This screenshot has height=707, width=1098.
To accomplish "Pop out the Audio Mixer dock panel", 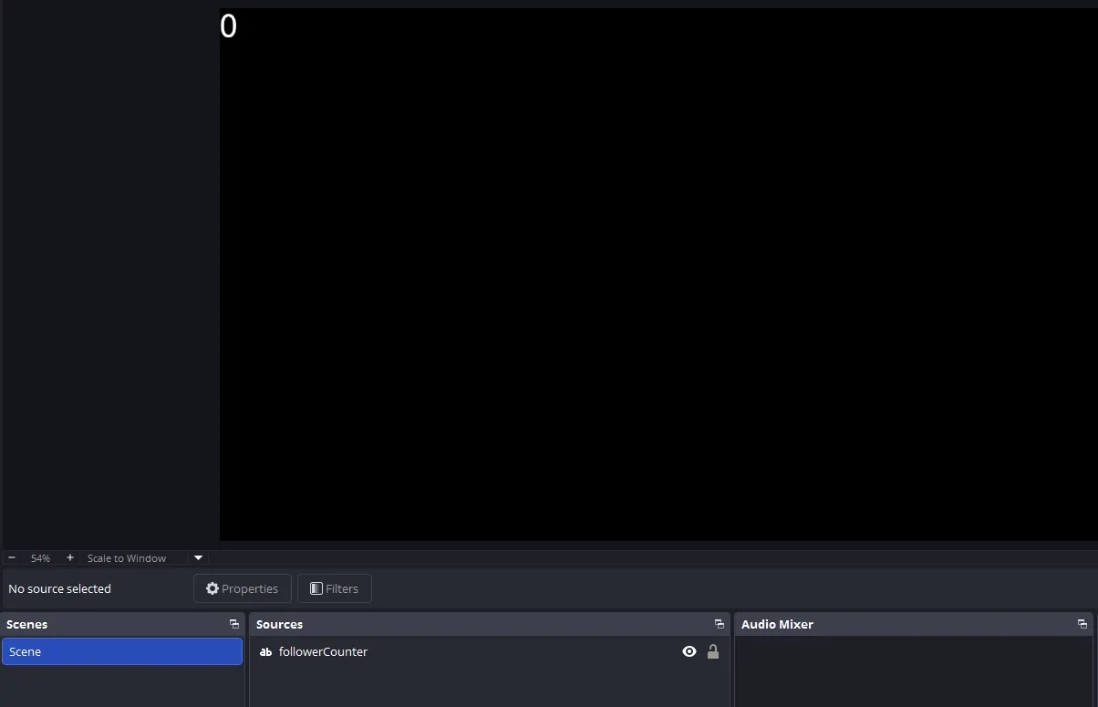I will tap(1082, 624).
